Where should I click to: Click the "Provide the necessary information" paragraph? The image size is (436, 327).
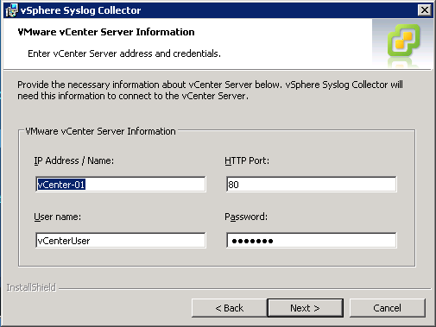click(210, 91)
